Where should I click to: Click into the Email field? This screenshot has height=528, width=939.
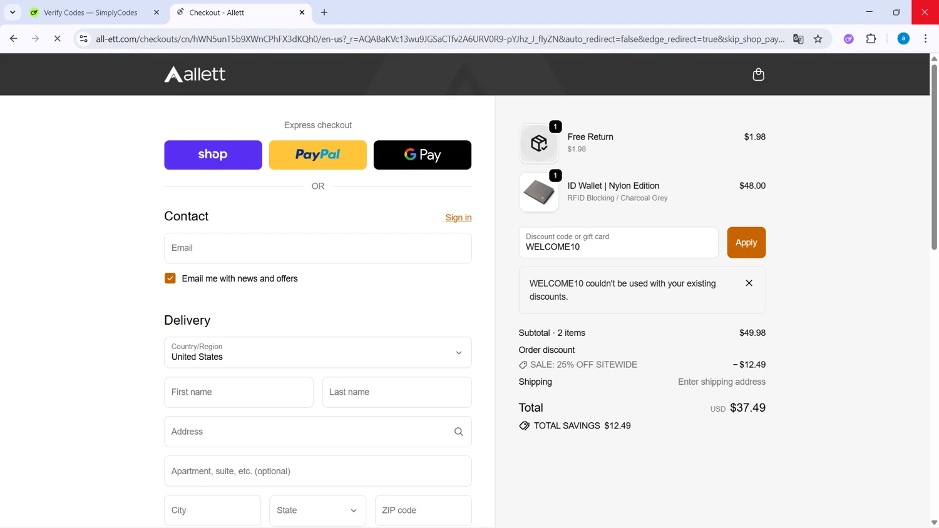coord(318,248)
